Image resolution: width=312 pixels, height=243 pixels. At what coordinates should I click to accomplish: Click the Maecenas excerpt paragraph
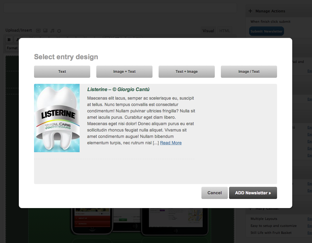[x=141, y=120]
